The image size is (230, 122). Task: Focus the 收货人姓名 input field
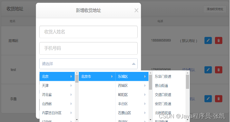88,32
